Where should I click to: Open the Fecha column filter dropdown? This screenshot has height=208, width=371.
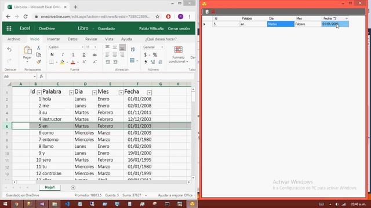pyautogui.click(x=150, y=92)
